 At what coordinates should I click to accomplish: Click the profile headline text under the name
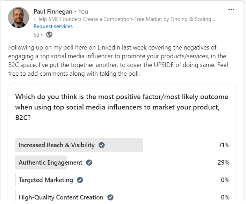coord(125,19)
